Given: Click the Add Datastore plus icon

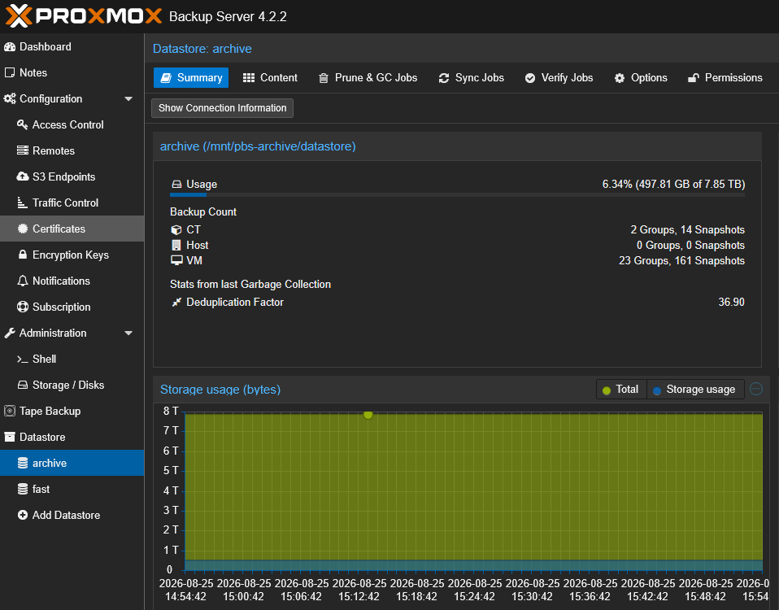Looking at the screenshot, I should 22,515.
